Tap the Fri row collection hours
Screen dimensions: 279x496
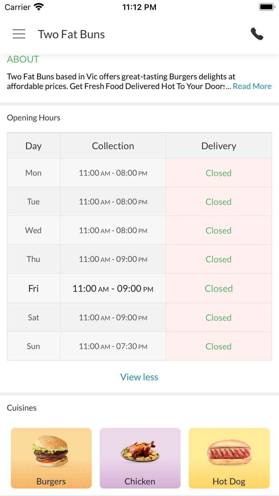[113, 288]
